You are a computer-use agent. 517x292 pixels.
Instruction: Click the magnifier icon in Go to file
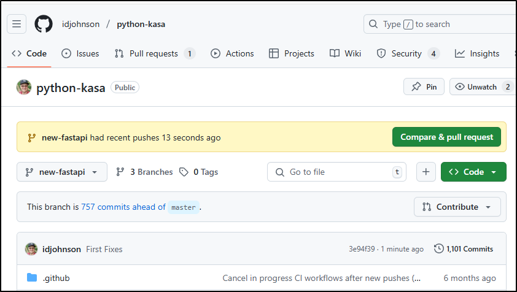pyautogui.click(x=280, y=172)
